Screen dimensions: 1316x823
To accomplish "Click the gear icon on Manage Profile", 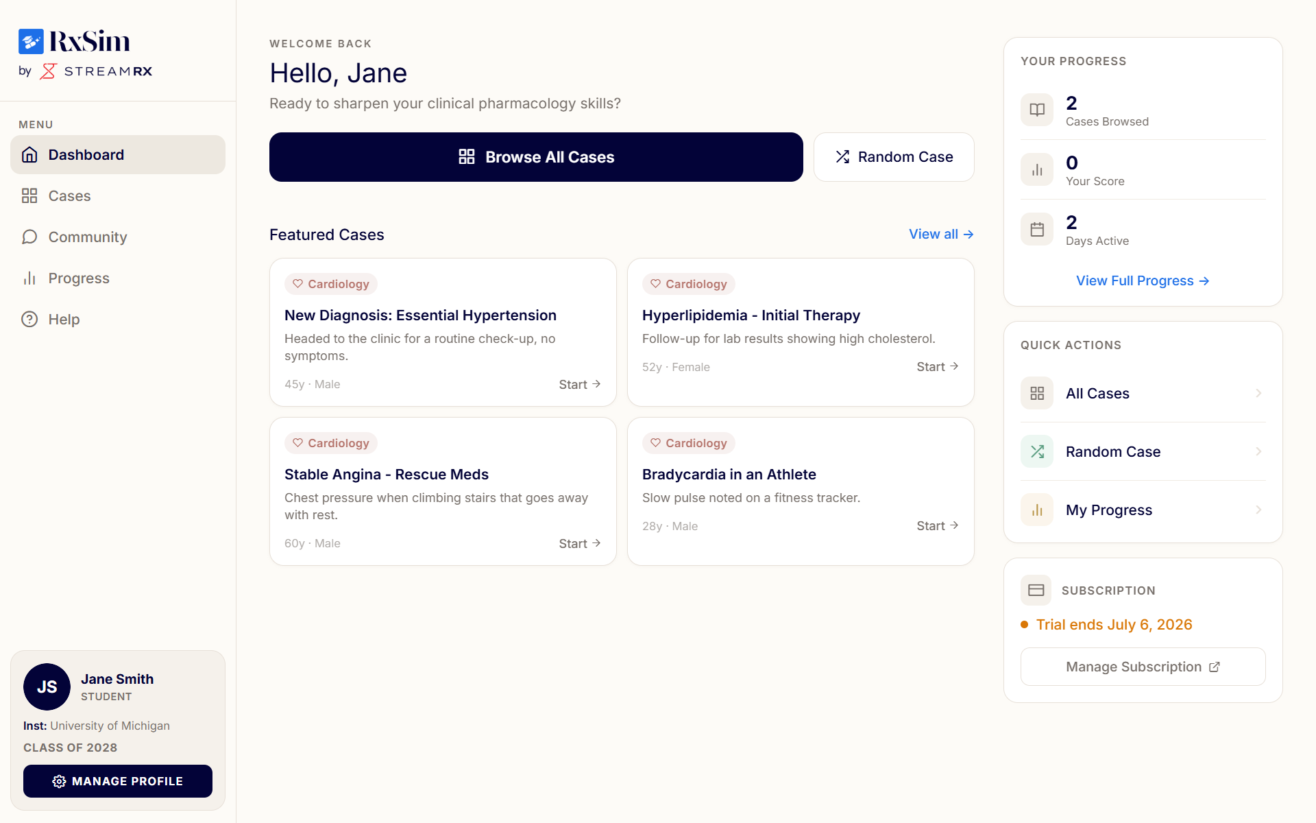I will click(59, 781).
